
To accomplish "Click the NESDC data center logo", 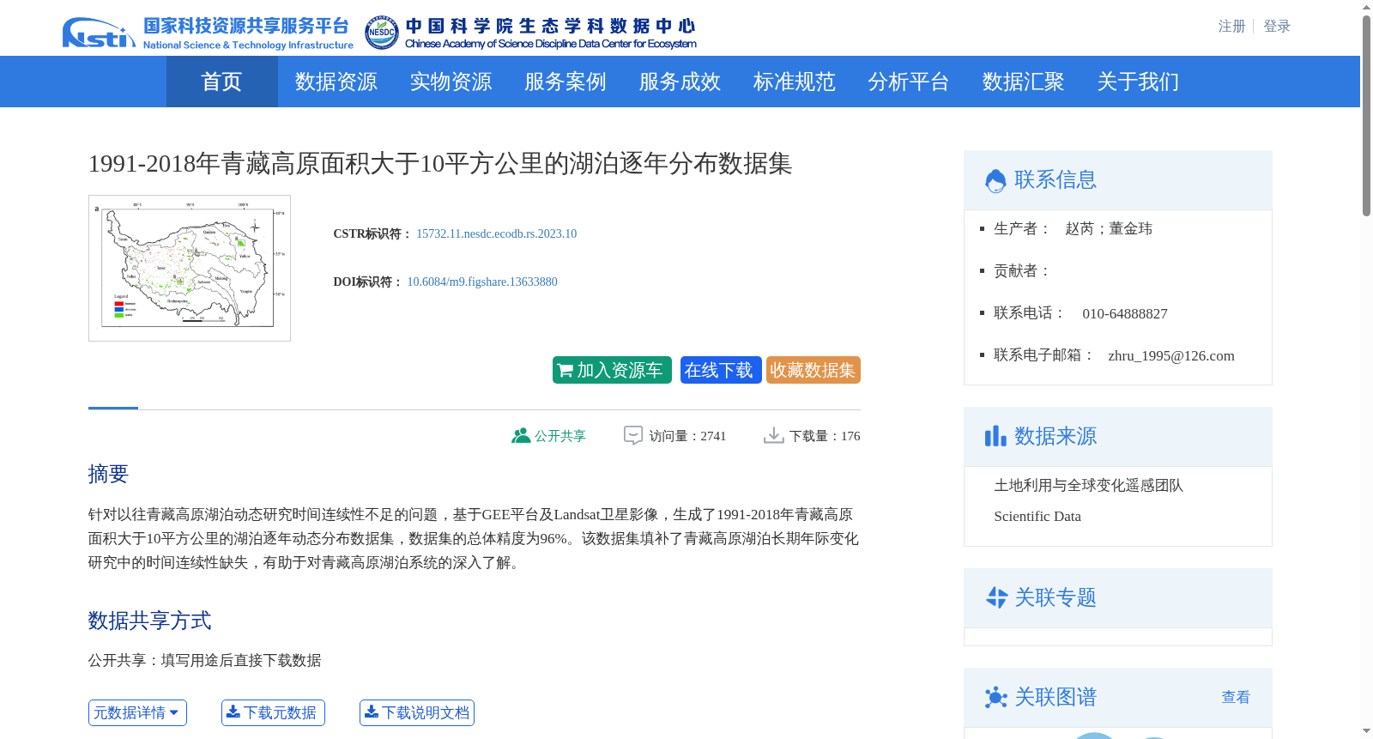I will [530, 33].
